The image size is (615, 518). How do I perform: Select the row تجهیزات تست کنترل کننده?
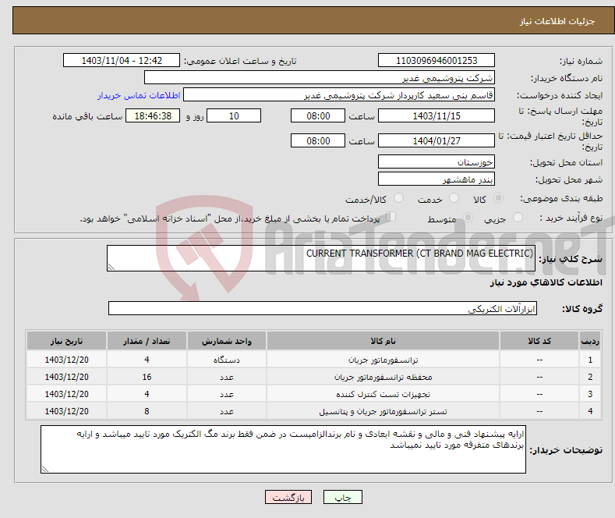tap(314, 394)
